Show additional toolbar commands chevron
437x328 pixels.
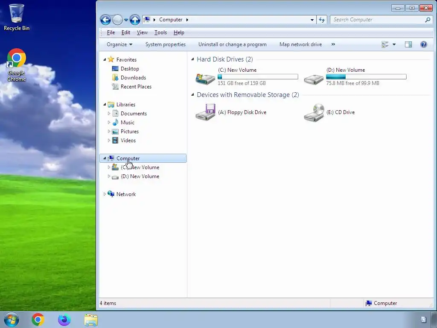[x=333, y=44]
